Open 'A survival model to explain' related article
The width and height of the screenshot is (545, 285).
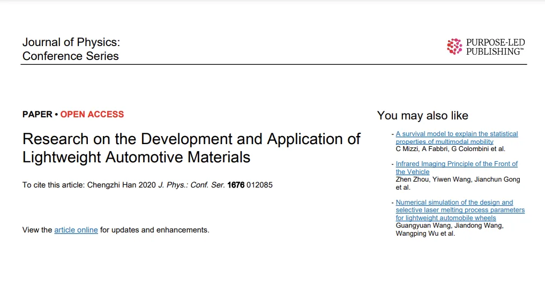coord(457,138)
